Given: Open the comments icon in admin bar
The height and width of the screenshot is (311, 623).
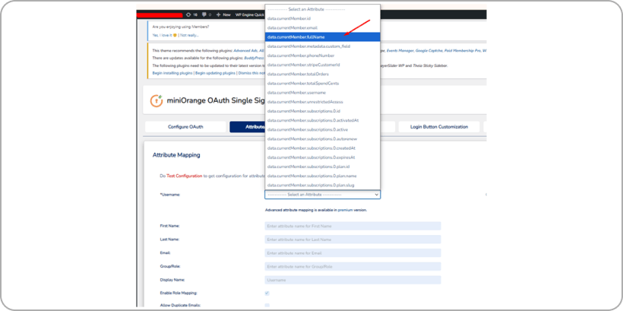Looking at the screenshot, I should 206,14.
